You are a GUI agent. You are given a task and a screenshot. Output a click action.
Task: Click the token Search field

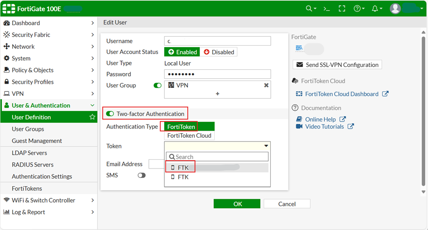click(x=218, y=157)
